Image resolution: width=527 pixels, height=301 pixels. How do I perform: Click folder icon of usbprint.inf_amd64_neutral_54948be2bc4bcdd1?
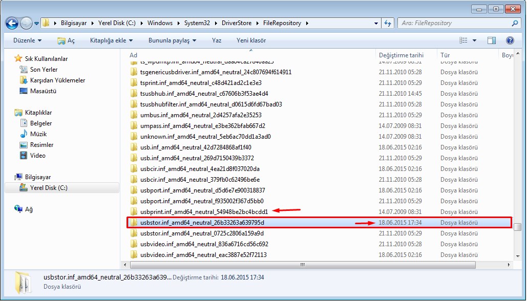pos(134,212)
